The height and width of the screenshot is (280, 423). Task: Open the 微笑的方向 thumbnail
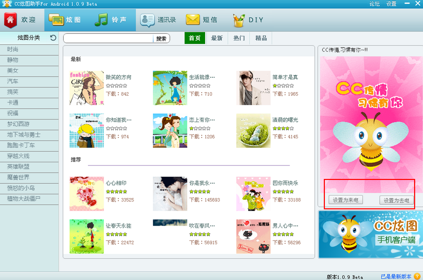(x=87, y=88)
